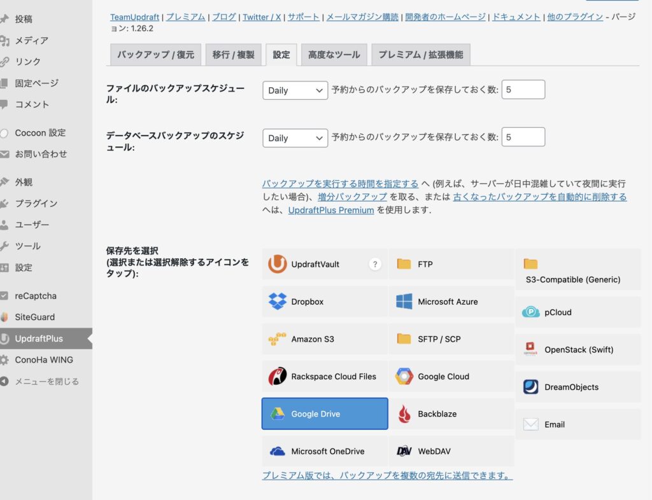The image size is (652, 500).
Task: Open the UpdraftPlus Premium link
Action: coord(330,210)
